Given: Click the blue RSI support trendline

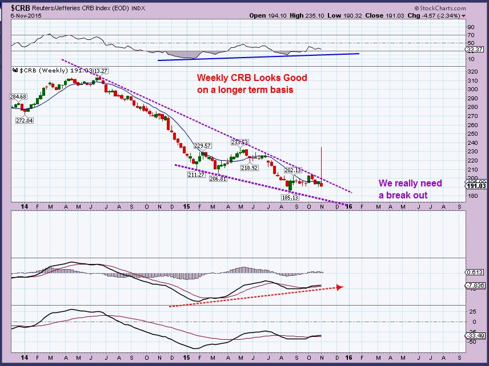Looking at the screenshot, I should click(259, 57).
